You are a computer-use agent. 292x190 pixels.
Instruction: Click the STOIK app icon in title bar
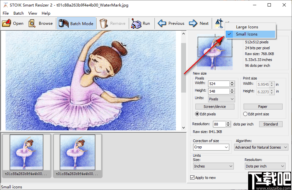pyautogui.click(x=5, y=5)
